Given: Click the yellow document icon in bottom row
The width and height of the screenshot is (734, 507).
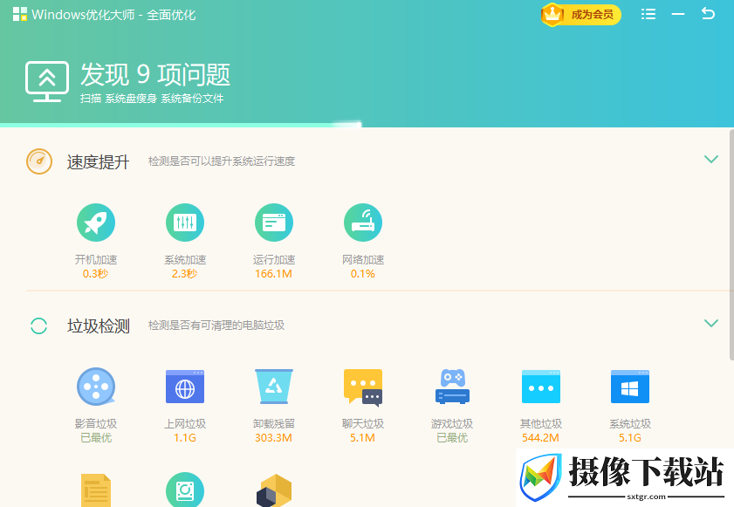Looking at the screenshot, I should click(96, 490).
